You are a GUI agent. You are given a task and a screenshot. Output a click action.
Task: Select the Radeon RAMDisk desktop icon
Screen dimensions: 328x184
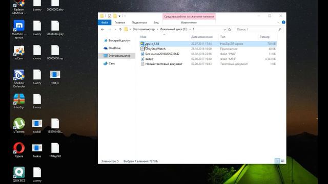[x=19, y=7]
